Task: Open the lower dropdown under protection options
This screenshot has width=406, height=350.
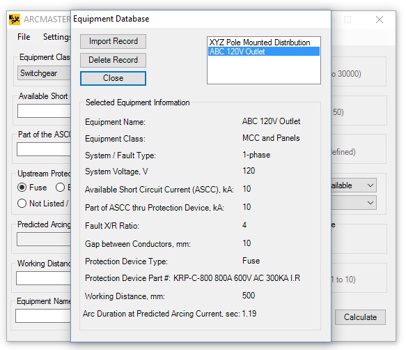Action: (354, 202)
